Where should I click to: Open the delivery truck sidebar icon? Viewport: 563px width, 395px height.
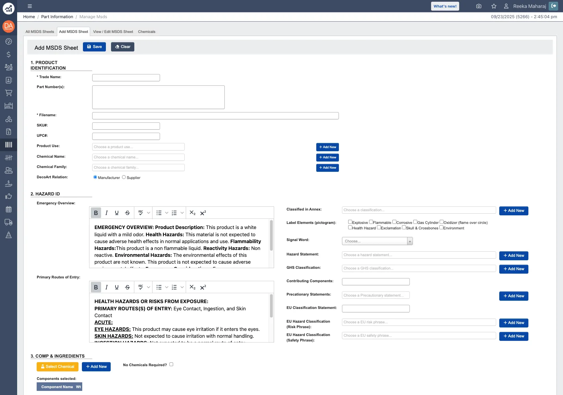[9, 222]
